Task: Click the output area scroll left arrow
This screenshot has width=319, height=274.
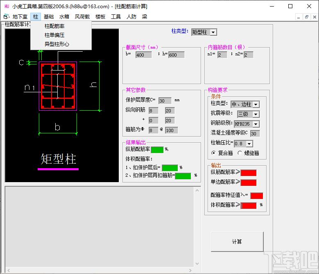Action: [x=9, y=270]
